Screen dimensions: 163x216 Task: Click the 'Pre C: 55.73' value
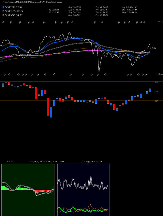pos(102,15)
